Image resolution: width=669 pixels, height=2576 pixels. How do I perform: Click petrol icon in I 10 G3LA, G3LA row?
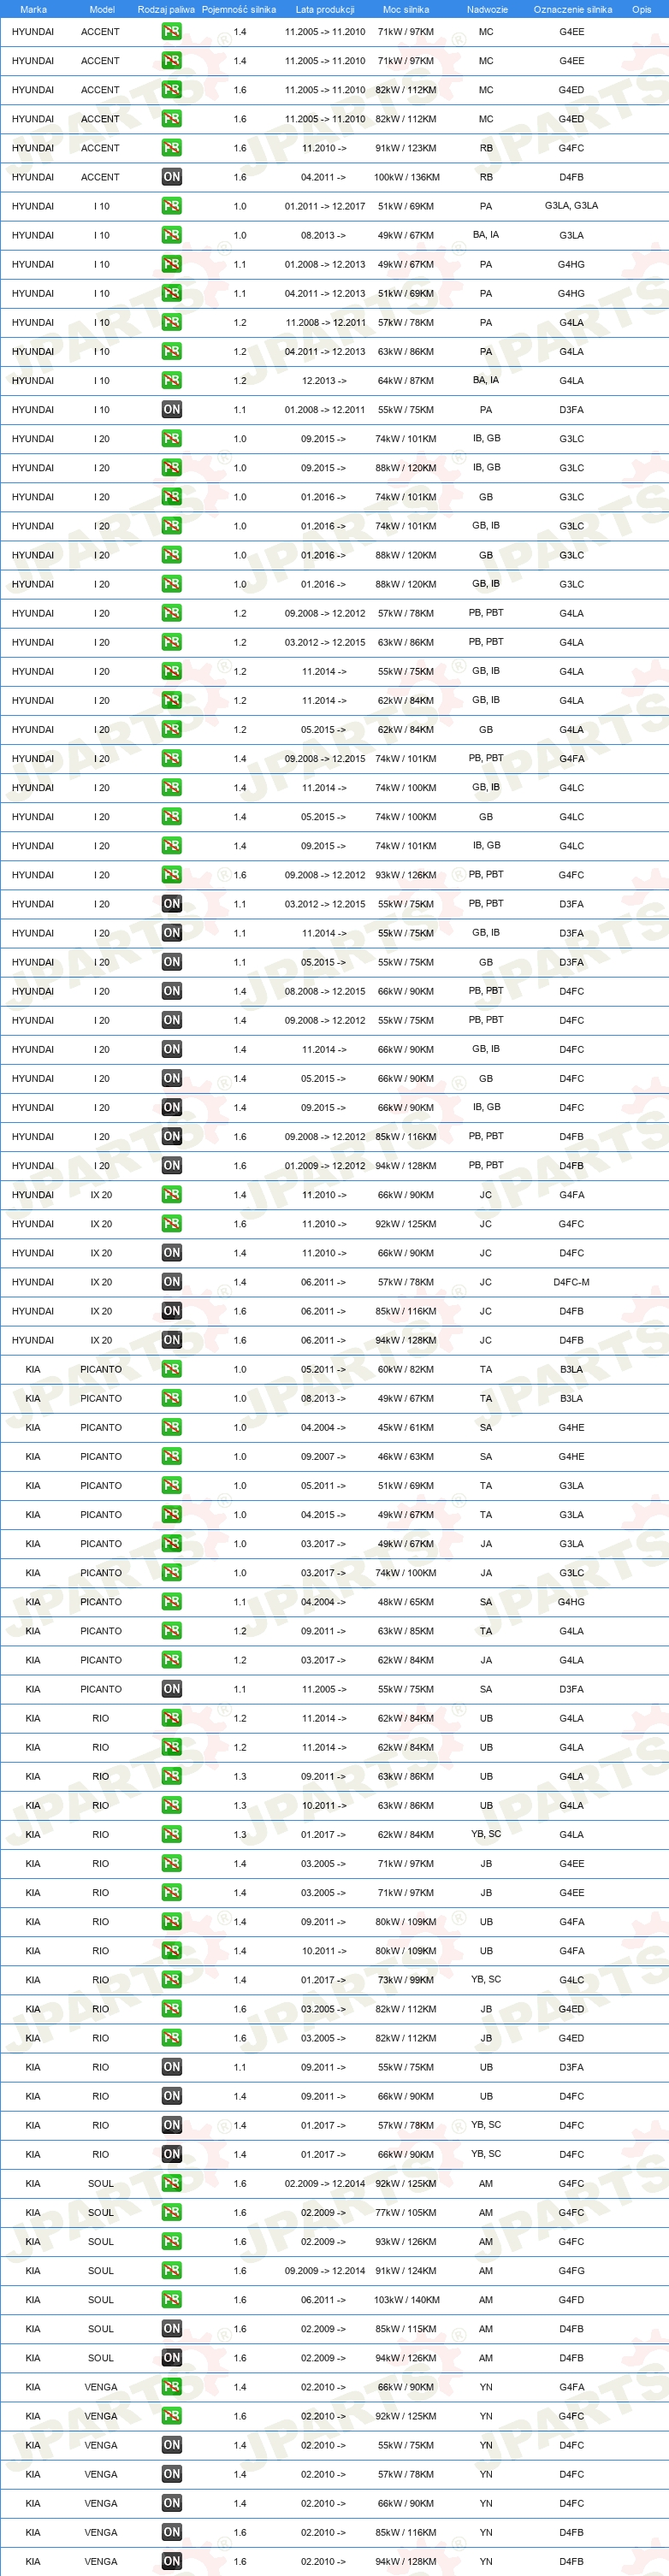click(172, 206)
